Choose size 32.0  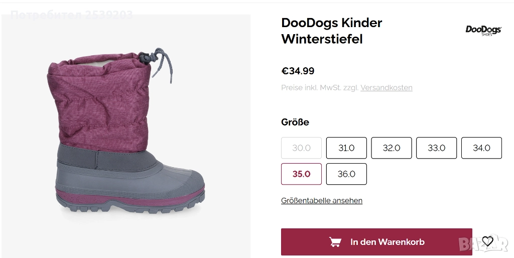tap(392, 148)
